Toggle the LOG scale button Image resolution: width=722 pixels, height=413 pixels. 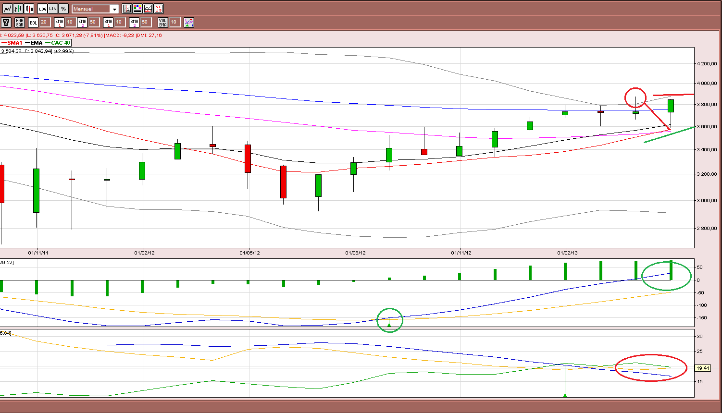(42, 9)
